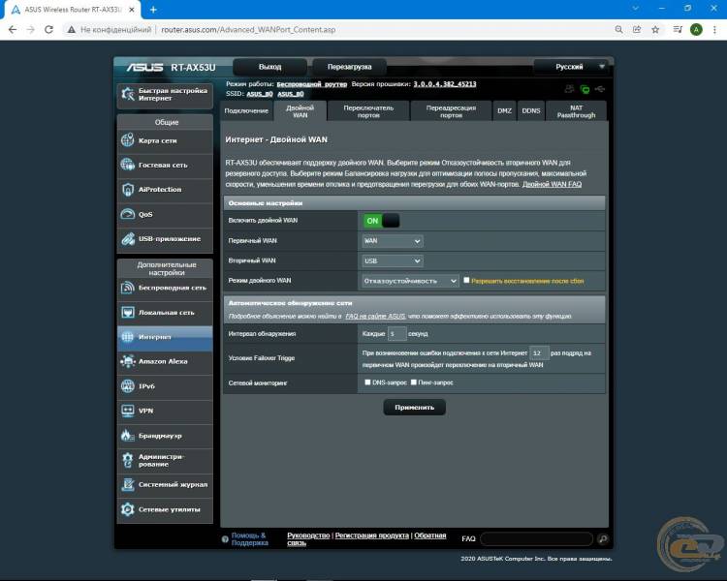Open the Secondary WAN USB dropdown
This screenshot has height=581, width=727.
[x=393, y=260]
